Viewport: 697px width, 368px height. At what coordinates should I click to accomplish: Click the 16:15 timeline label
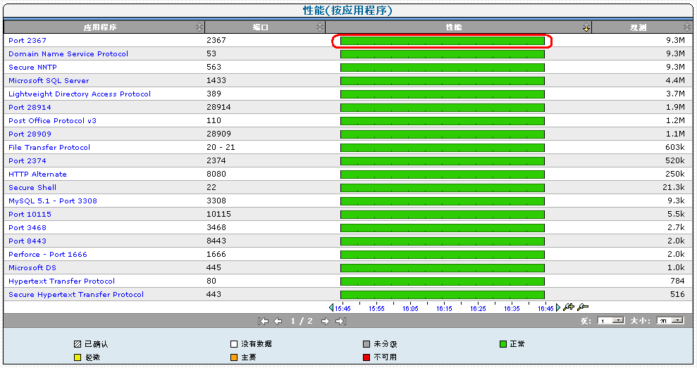(444, 308)
